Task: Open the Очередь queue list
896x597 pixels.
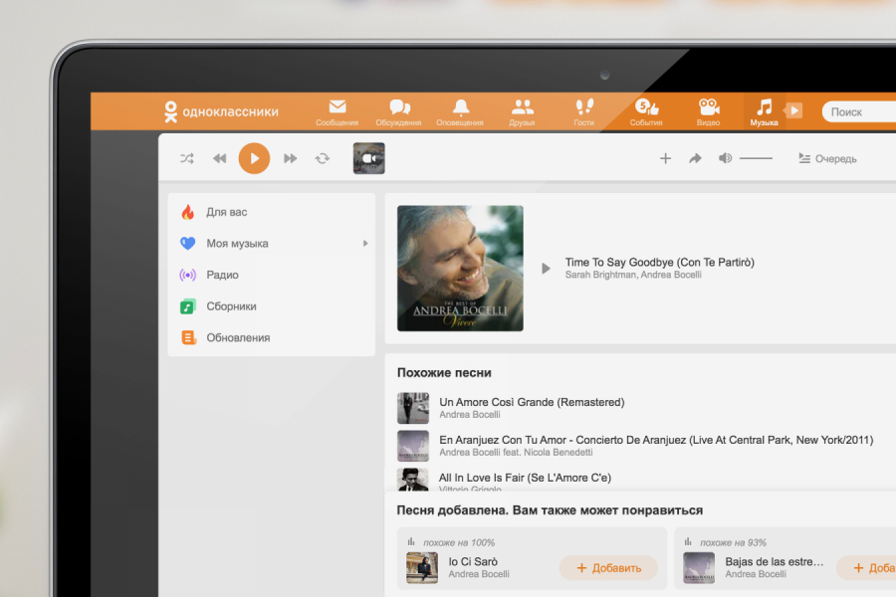Action: [x=827, y=159]
